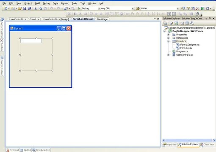Click Center Horizontally icon in layout toolbar
This screenshot has width=216, height=152.
(169, 14)
